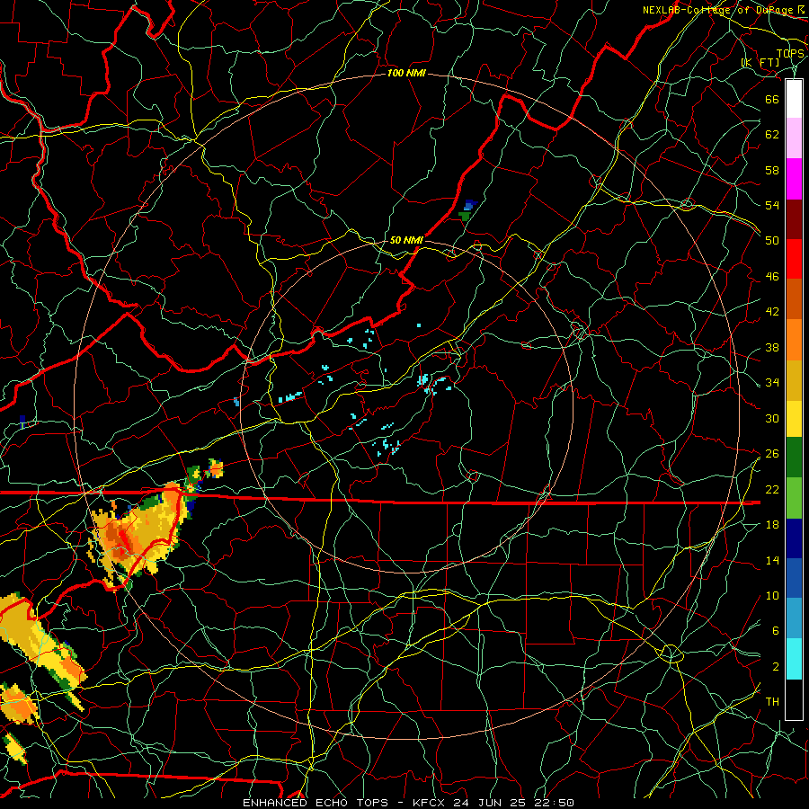The width and height of the screenshot is (809, 809).
Task: Pick the dark red swatch in the color scale
Action: click(x=794, y=219)
